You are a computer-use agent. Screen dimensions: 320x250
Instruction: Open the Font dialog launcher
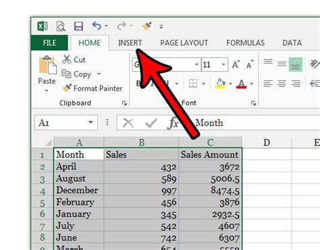click(x=253, y=103)
